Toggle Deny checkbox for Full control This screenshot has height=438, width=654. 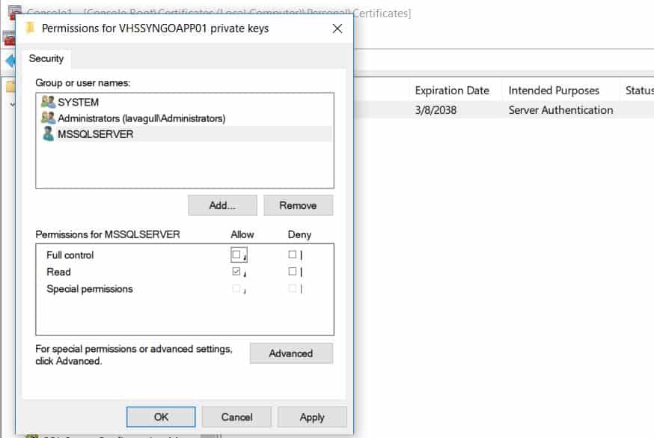coord(293,255)
